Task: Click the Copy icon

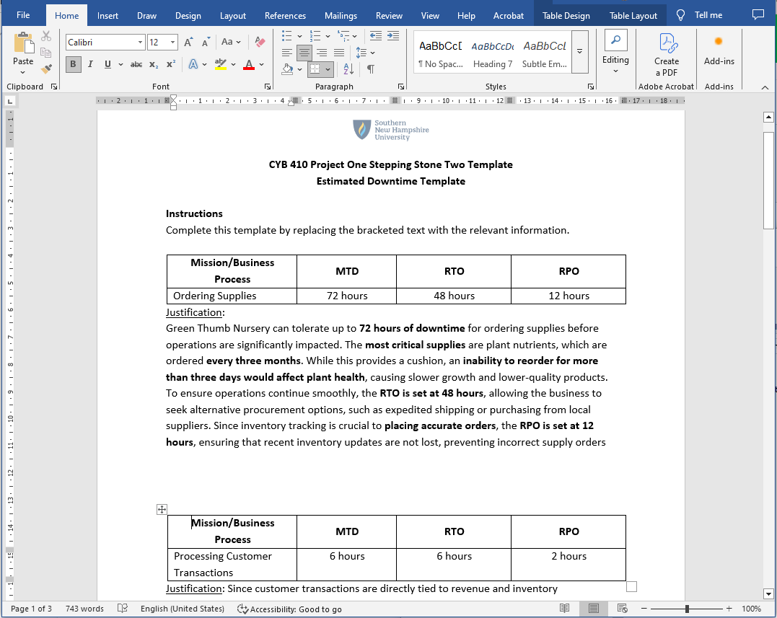Action: (x=46, y=52)
